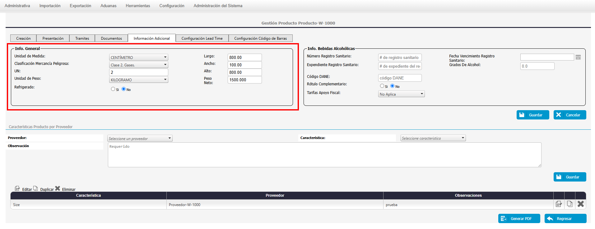Switch to the Configuración Lead Time tab
The image size is (595, 229).
click(x=202, y=38)
